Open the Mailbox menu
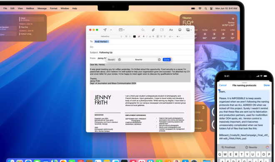Image resolution: width=275 pixels, height=162 pixels. [x=30, y=8]
